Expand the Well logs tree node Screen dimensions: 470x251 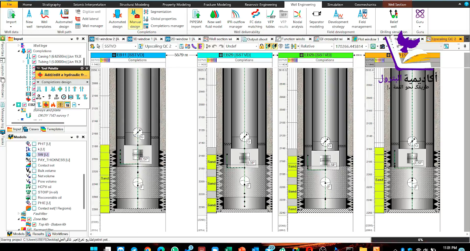19,46
